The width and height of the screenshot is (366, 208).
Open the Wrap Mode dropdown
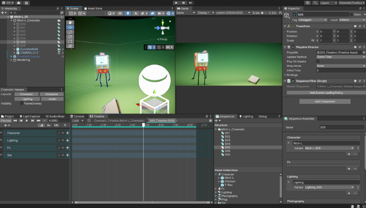pos(340,66)
